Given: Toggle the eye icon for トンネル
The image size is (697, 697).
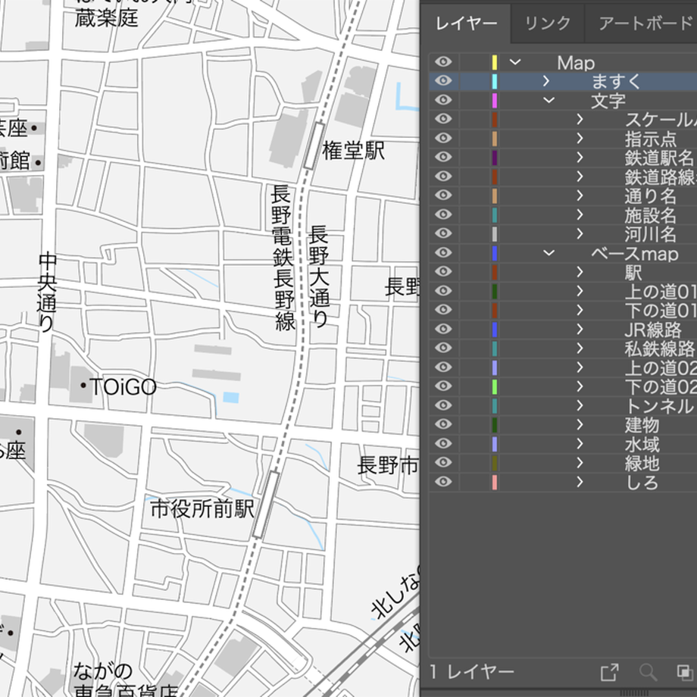Looking at the screenshot, I should pyautogui.click(x=443, y=405).
